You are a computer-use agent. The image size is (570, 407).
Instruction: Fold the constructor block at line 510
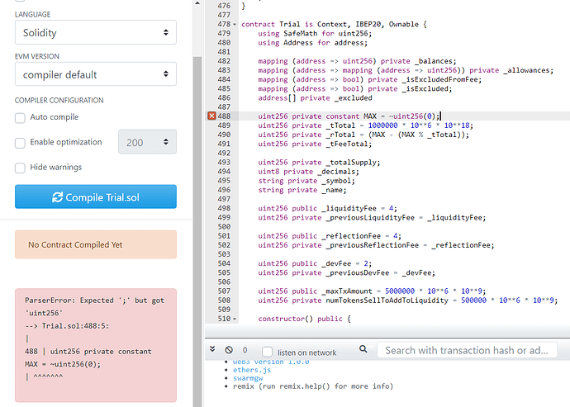[235, 319]
